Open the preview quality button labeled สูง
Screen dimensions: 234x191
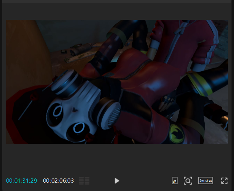[x=175, y=181]
